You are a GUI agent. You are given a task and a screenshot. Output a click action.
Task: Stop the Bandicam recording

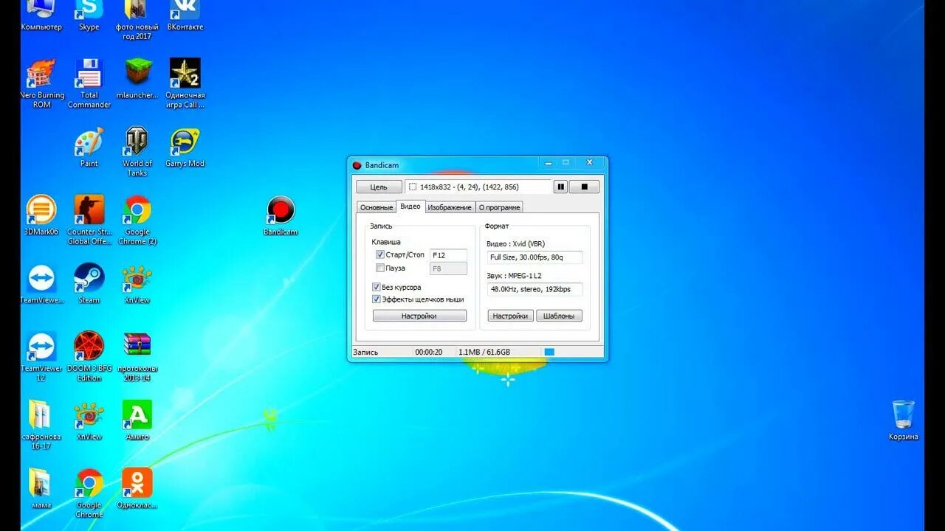[585, 187]
